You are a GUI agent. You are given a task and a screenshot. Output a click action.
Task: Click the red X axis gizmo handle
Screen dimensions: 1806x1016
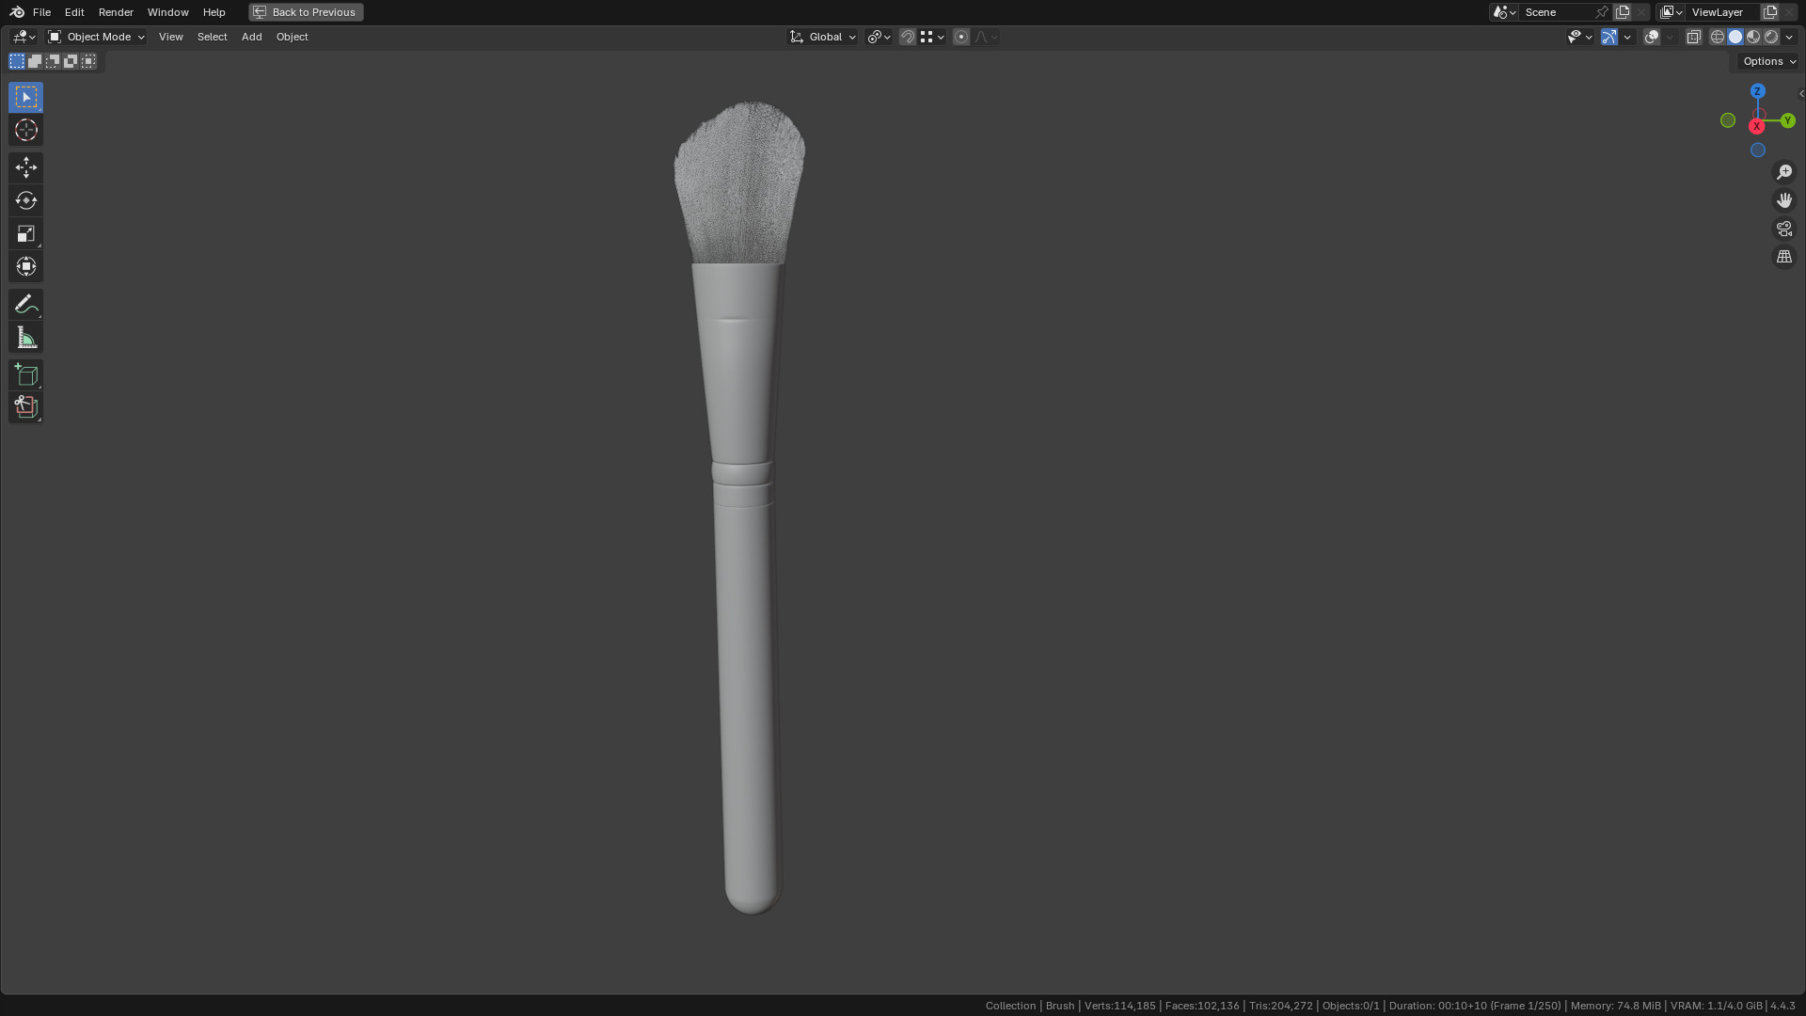click(x=1756, y=126)
